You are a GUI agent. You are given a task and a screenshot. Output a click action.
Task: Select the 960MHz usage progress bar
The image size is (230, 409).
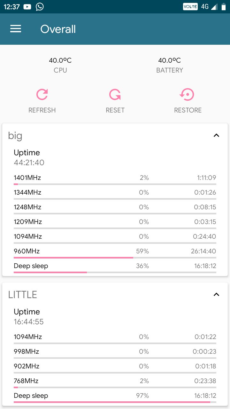coord(115,258)
